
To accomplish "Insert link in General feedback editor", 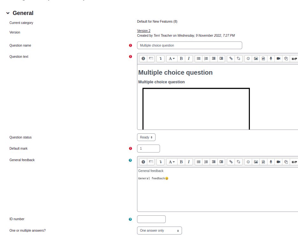I will pyautogui.click(x=231, y=162).
